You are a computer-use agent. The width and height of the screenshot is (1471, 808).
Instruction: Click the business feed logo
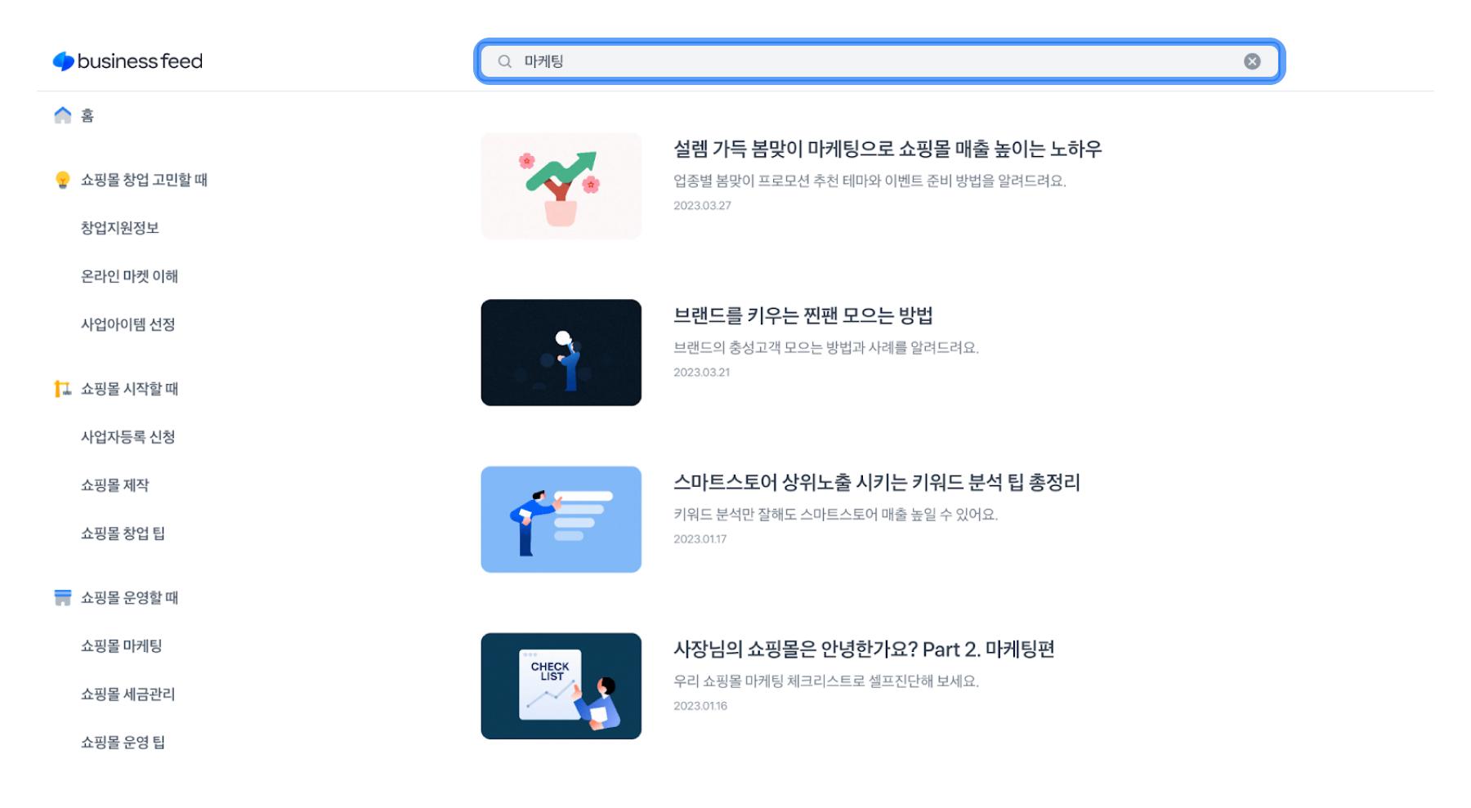pos(127,61)
